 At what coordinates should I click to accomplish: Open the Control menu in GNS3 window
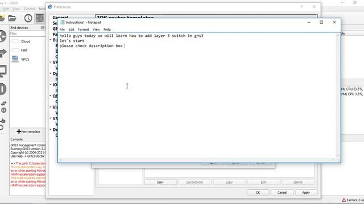(29, 9)
